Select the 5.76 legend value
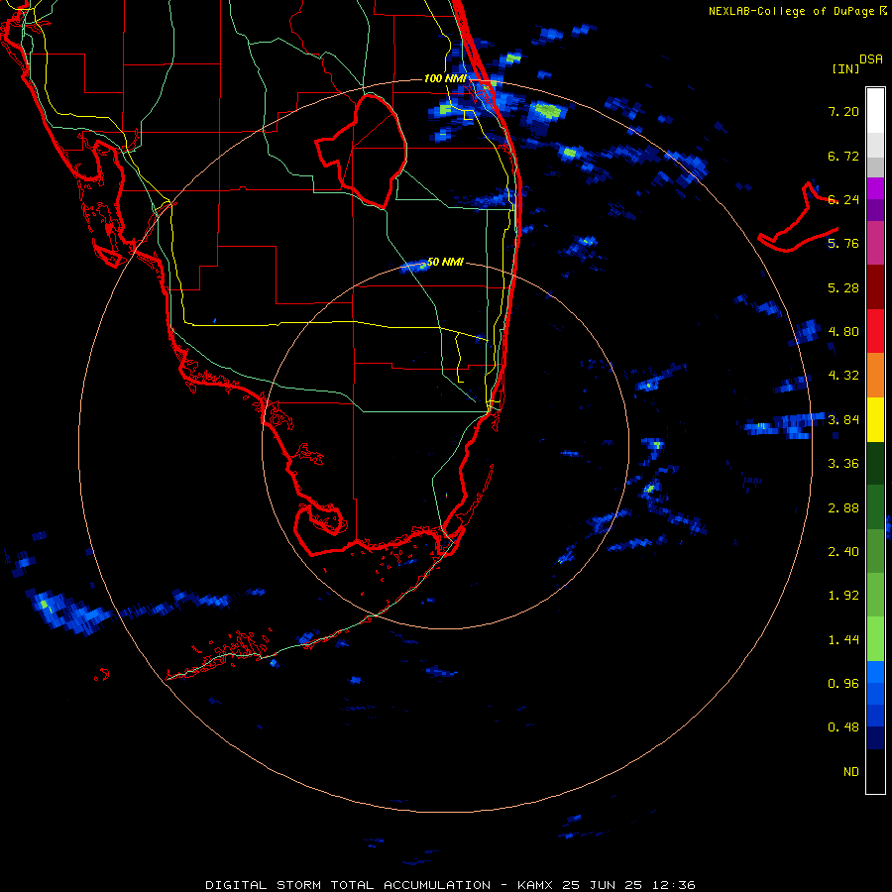Viewport: 892px width, 892px height. tap(843, 244)
